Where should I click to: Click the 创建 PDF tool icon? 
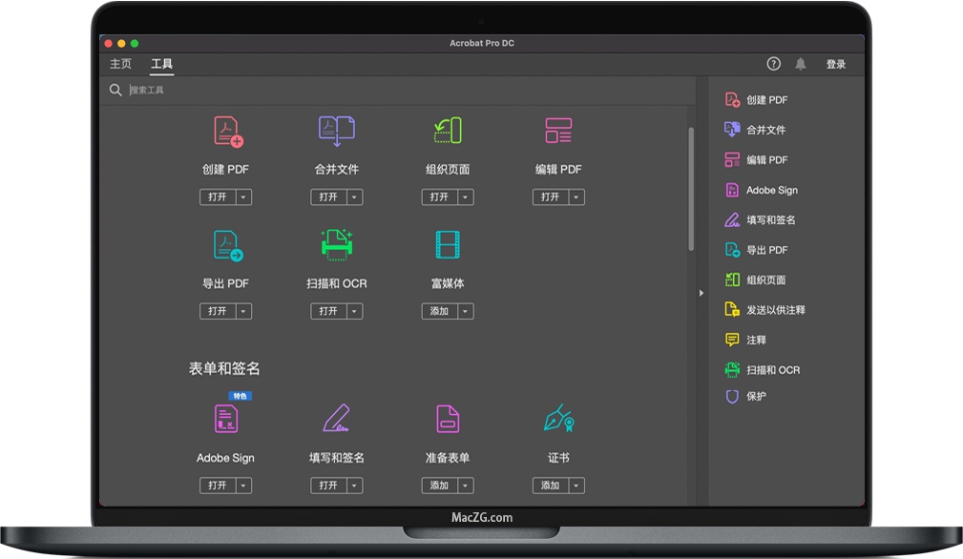[227, 132]
